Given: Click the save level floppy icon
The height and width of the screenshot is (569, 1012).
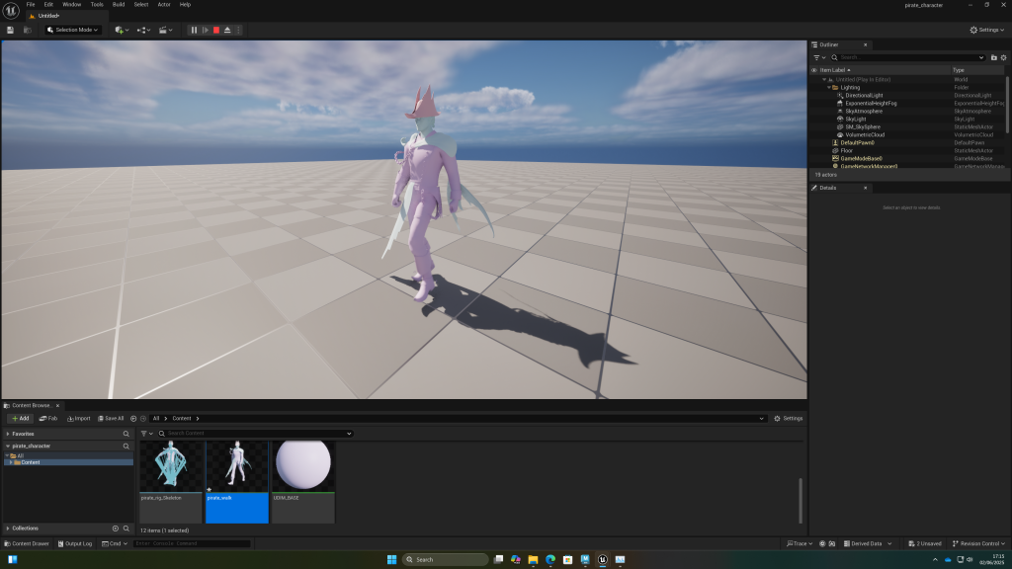Looking at the screenshot, I should point(10,30).
